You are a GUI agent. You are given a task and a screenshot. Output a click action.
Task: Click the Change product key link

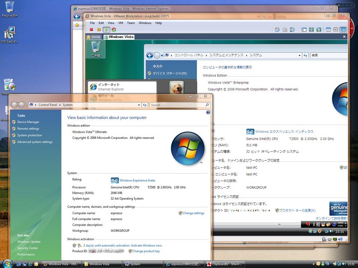[146, 251]
